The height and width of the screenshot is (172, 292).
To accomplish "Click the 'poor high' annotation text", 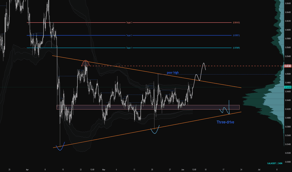I will point(173,73).
